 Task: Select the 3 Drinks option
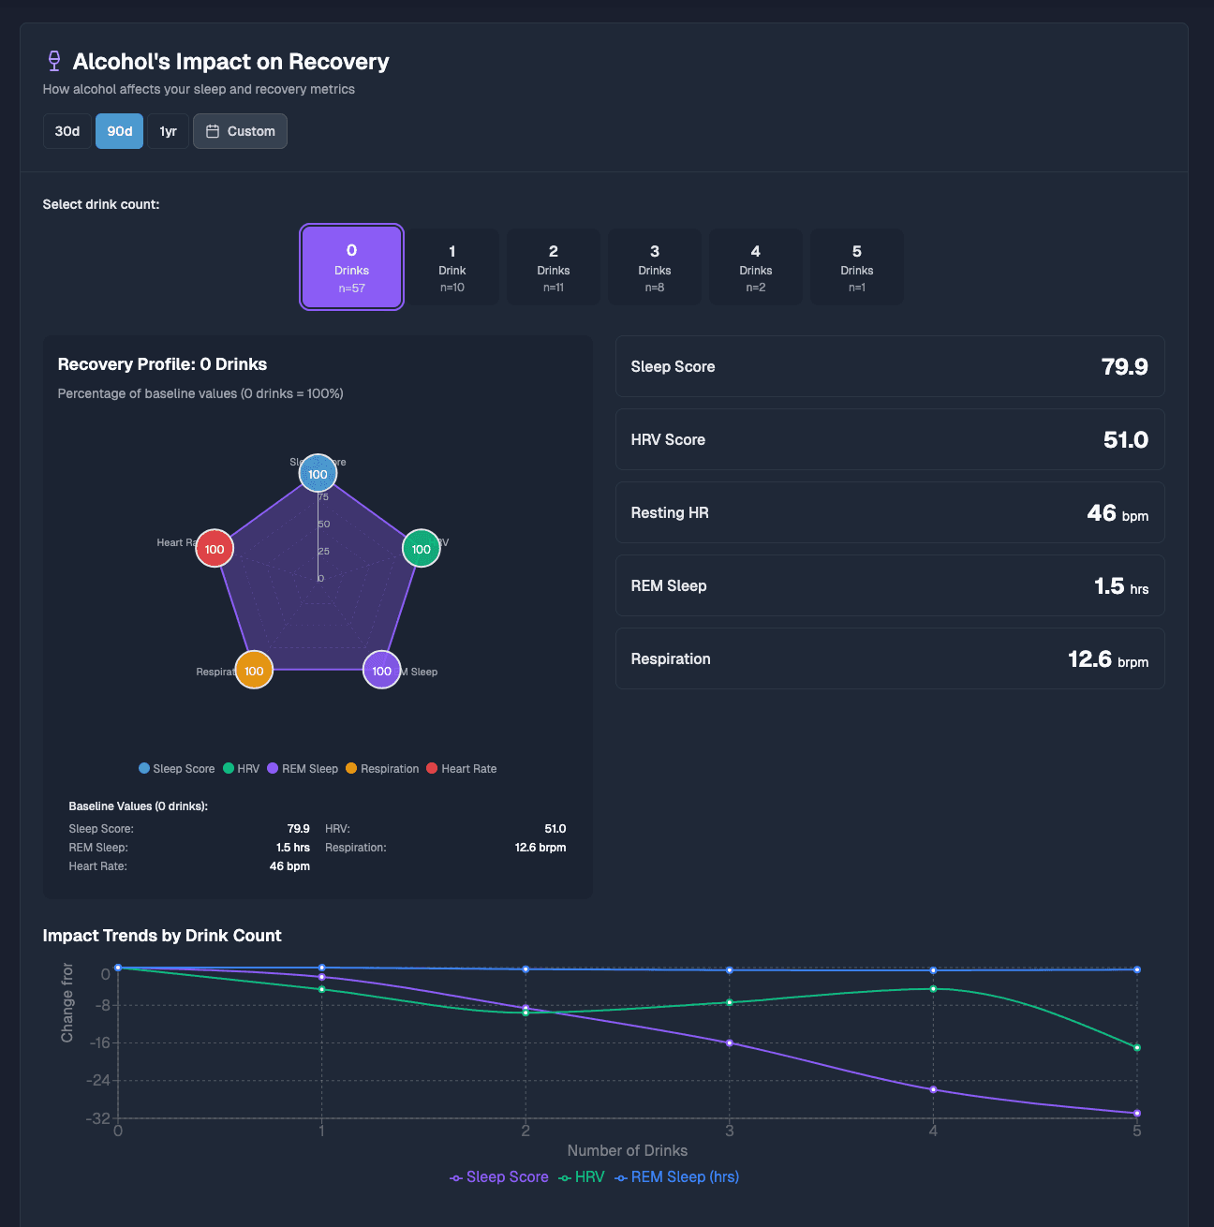(x=655, y=267)
